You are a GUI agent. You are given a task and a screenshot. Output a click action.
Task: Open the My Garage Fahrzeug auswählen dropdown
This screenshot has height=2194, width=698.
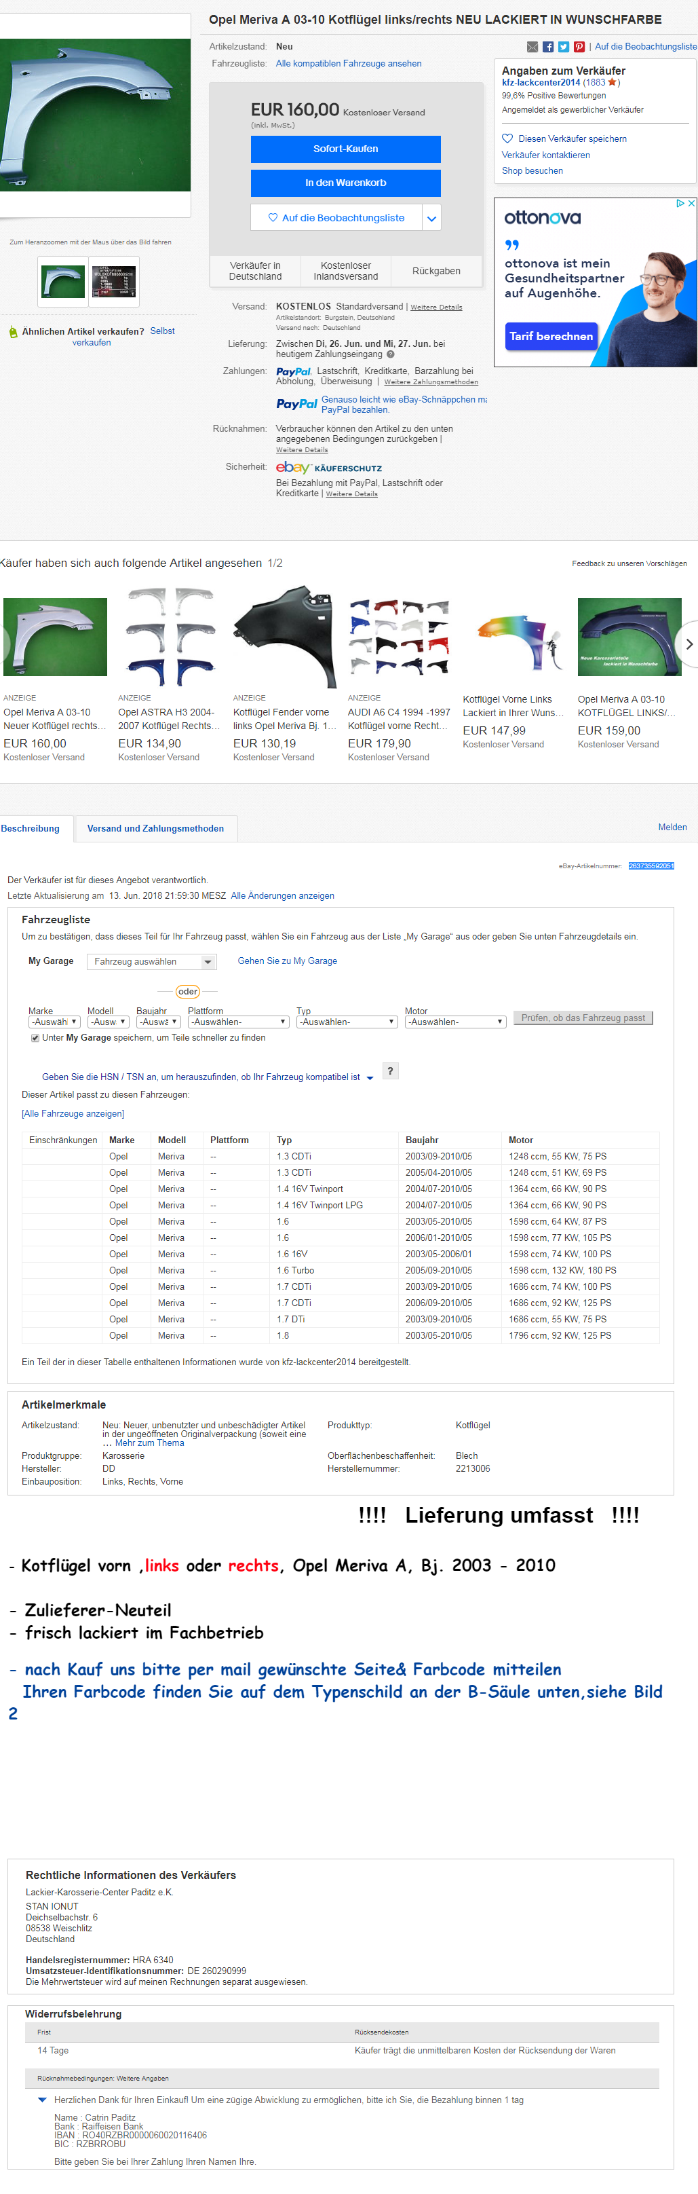click(x=153, y=962)
